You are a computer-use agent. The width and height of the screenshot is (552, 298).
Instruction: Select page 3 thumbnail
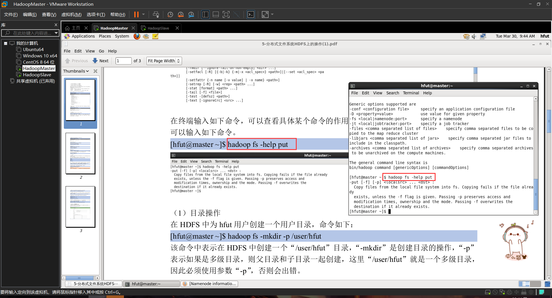click(80, 207)
